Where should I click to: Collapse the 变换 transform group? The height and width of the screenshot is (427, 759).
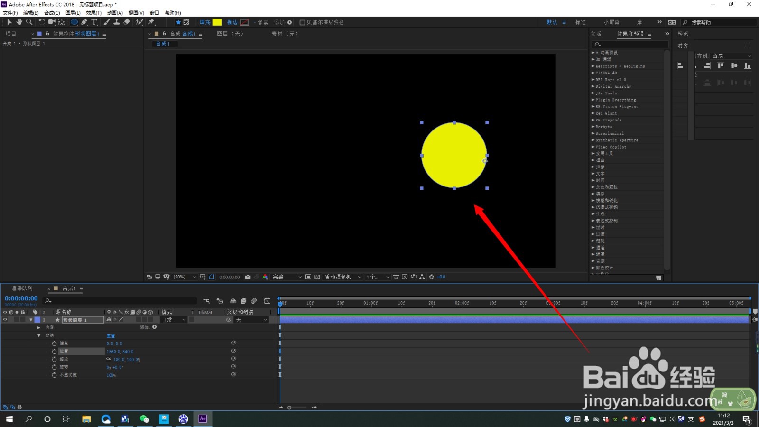coord(39,335)
